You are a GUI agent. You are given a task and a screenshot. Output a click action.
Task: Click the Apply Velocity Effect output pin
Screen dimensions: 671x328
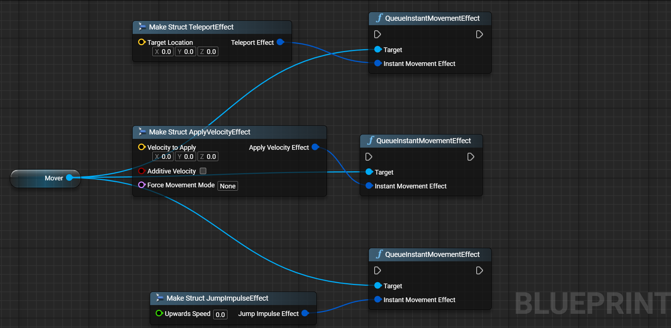pos(315,147)
